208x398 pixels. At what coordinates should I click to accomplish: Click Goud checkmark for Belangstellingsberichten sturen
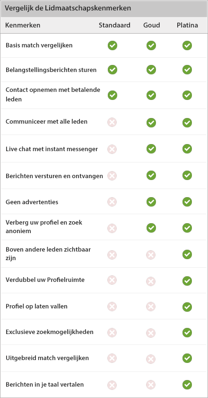151,70
